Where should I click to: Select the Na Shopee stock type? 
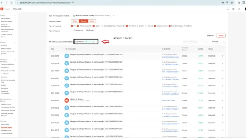coord(90,30)
